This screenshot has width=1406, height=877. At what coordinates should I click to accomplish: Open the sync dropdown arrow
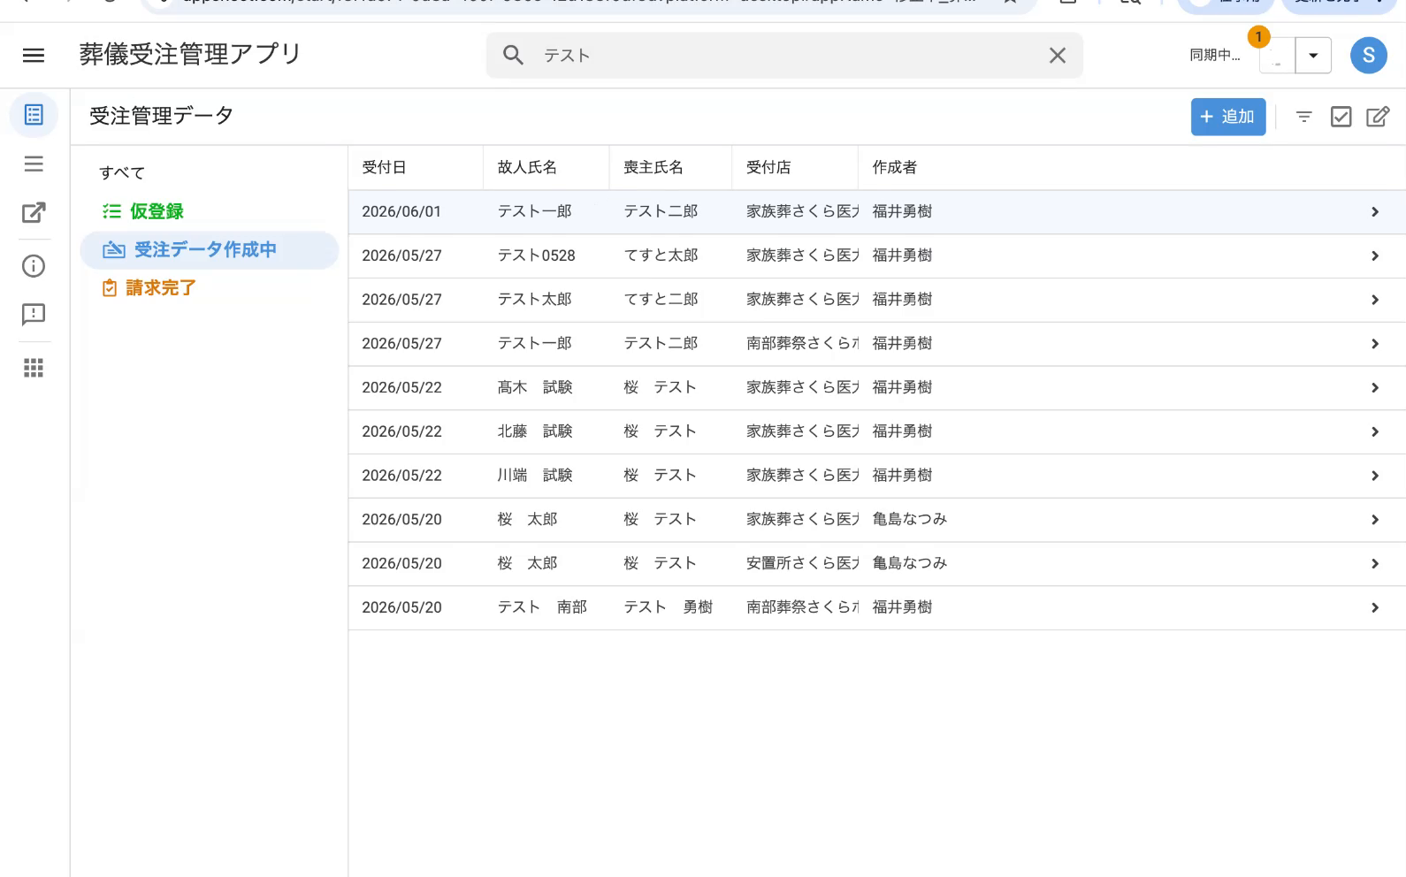coord(1313,56)
